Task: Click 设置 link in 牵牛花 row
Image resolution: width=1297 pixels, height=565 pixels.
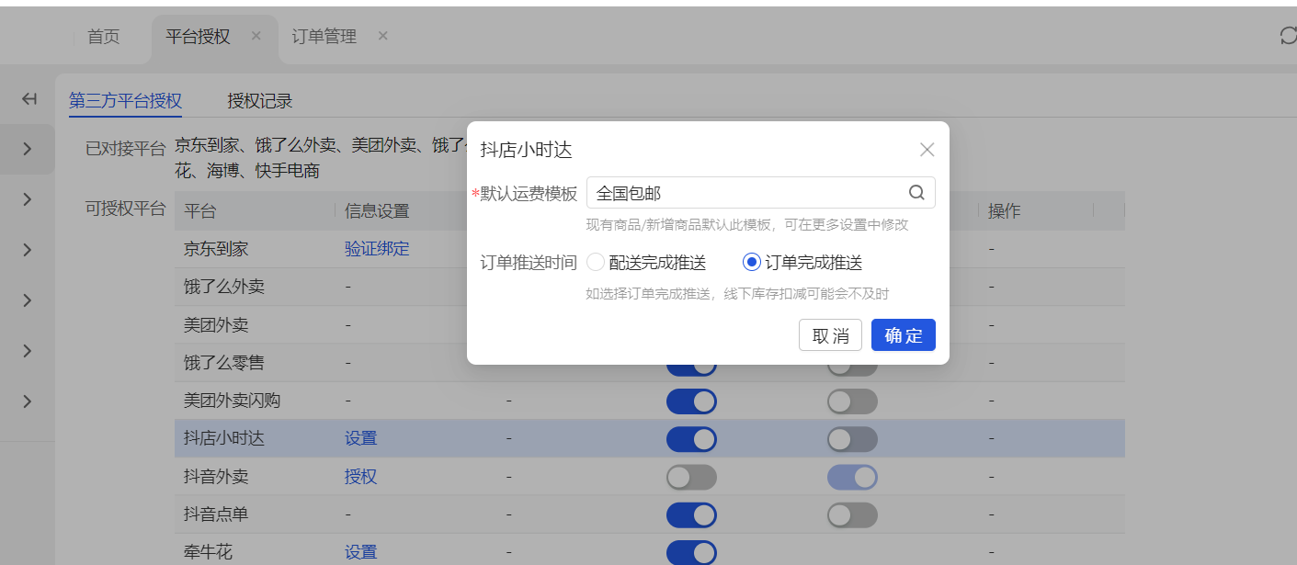Action: coord(361,552)
